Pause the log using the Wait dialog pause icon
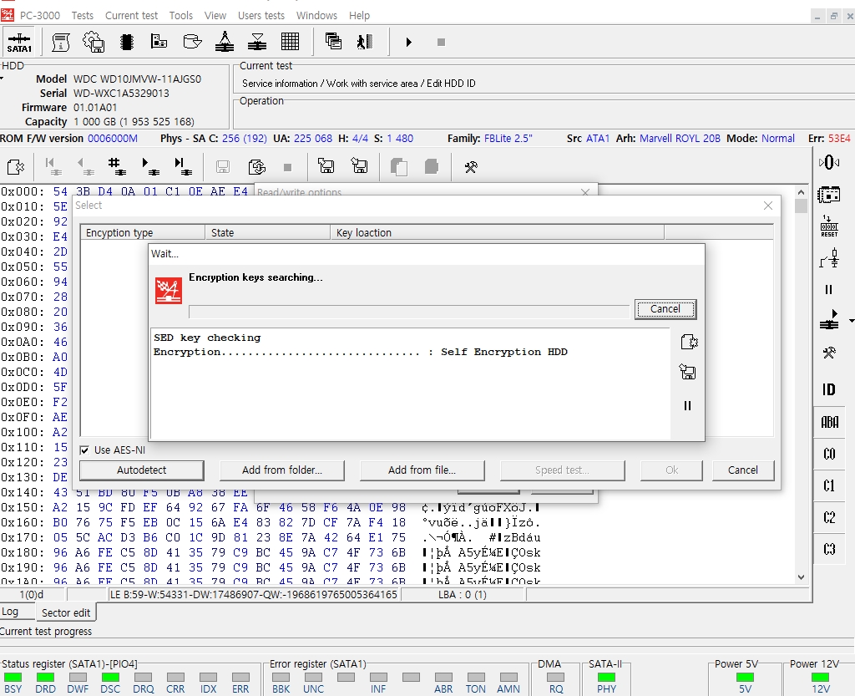This screenshot has width=855, height=696. click(x=687, y=406)
